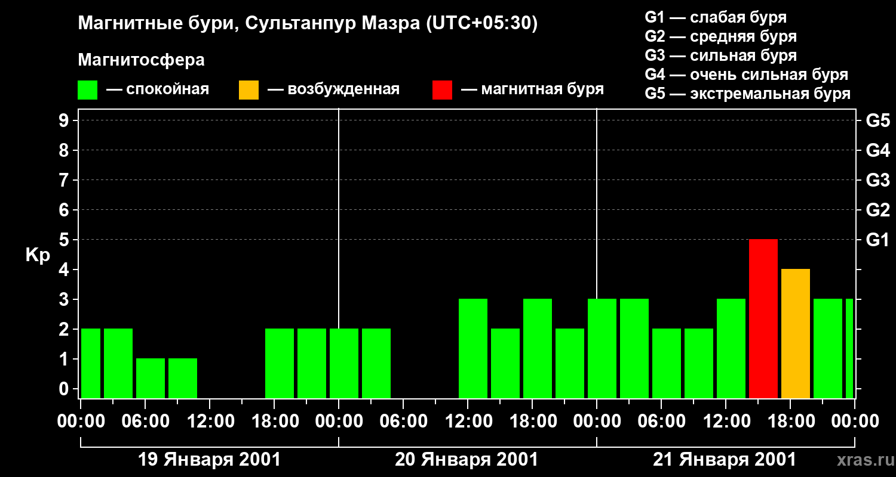Screen dimensions: 896x477
Task: Click the '06:00' time label of 19 January
Action: tap(145, 422)
